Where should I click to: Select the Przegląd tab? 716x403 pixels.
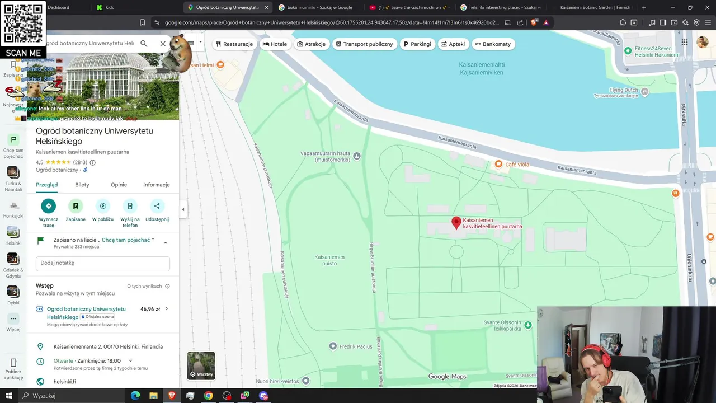[x=47, y=185]
